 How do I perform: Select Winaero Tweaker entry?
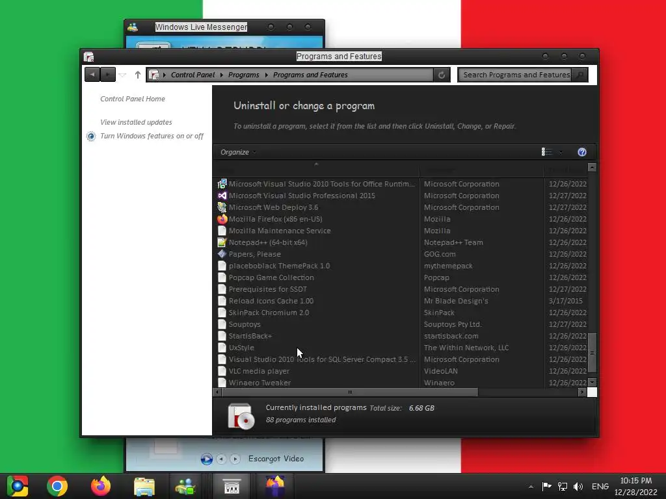260,383
